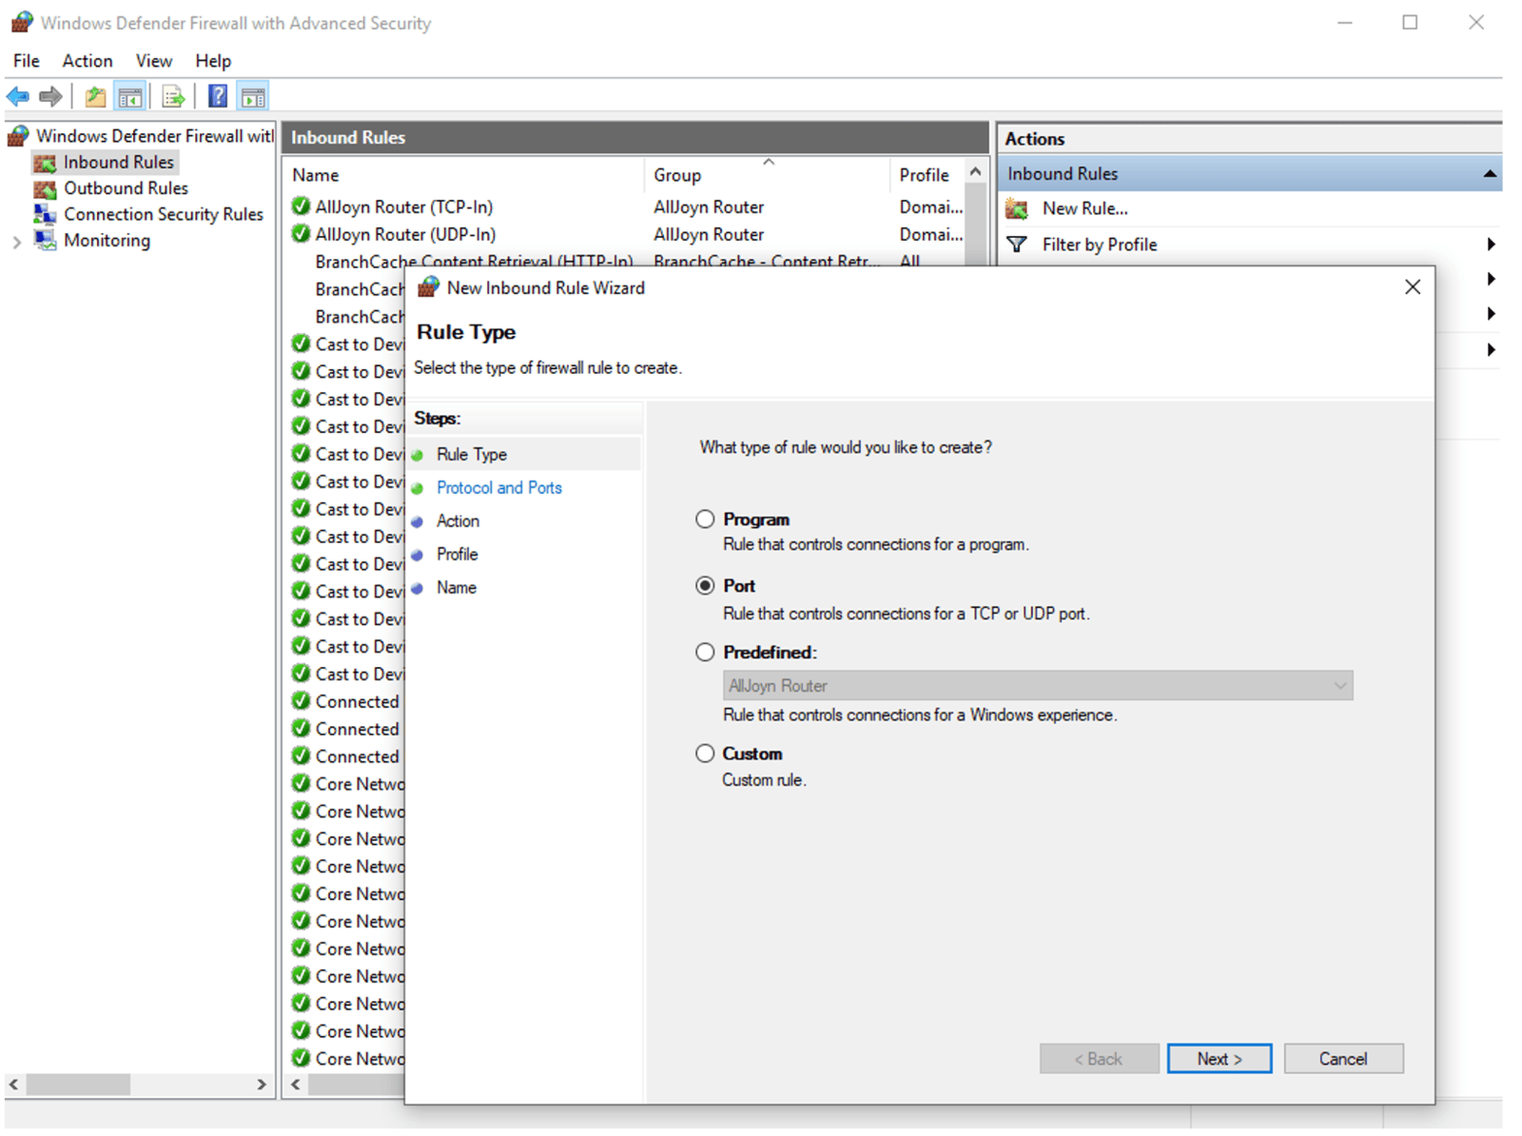
Task: Click the blue bullet beside the Profile step
Action: [417, 555]
